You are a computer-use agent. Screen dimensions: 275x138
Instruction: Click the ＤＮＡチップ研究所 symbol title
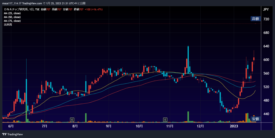click(x=16, y=9)
